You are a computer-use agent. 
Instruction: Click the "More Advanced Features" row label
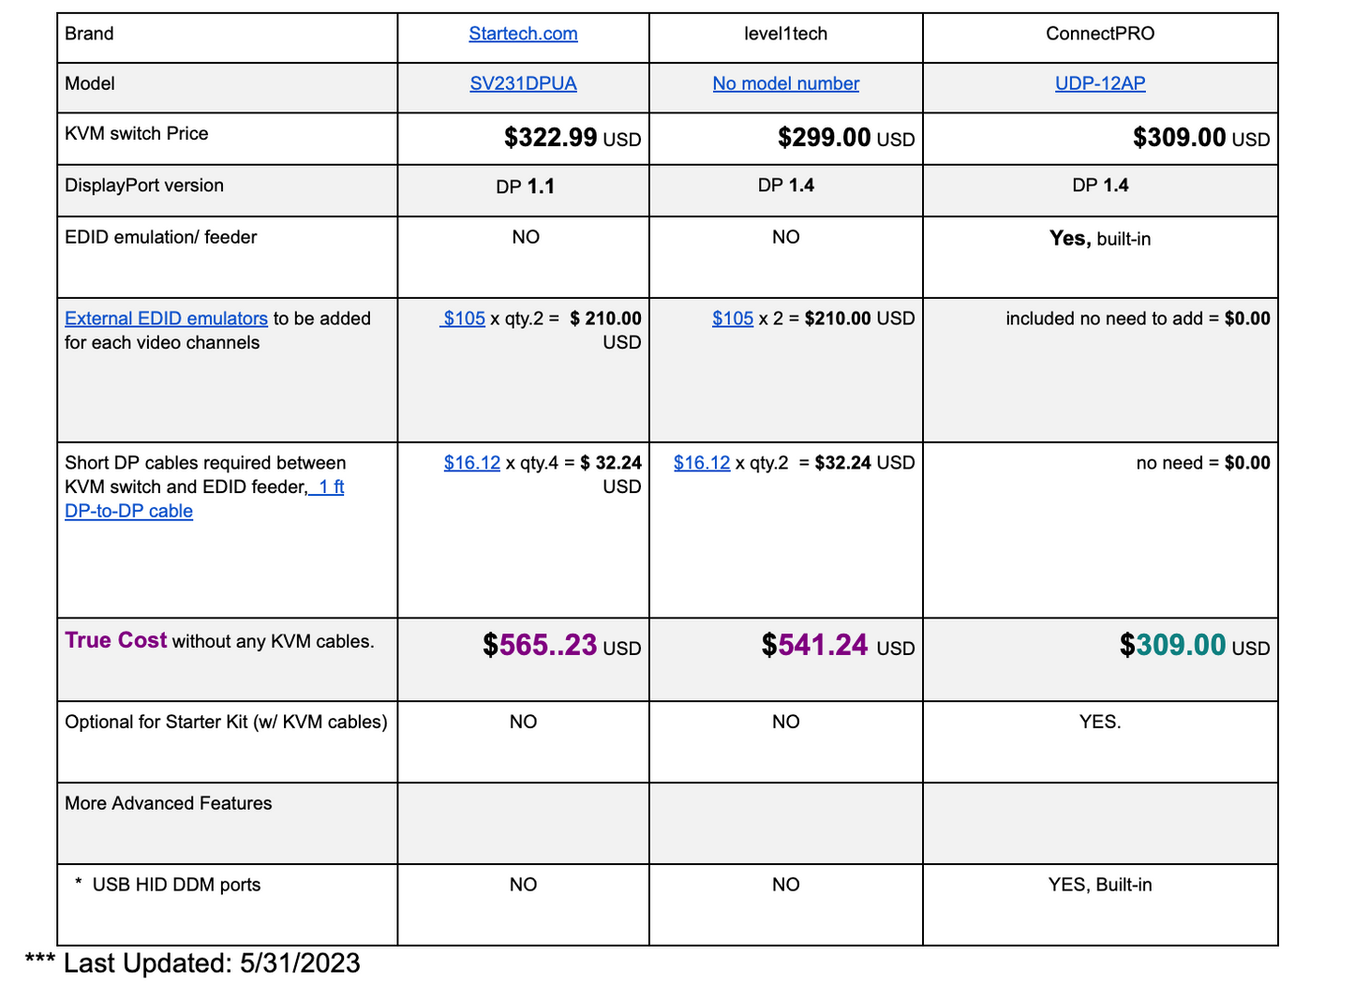tap(169, 803)
